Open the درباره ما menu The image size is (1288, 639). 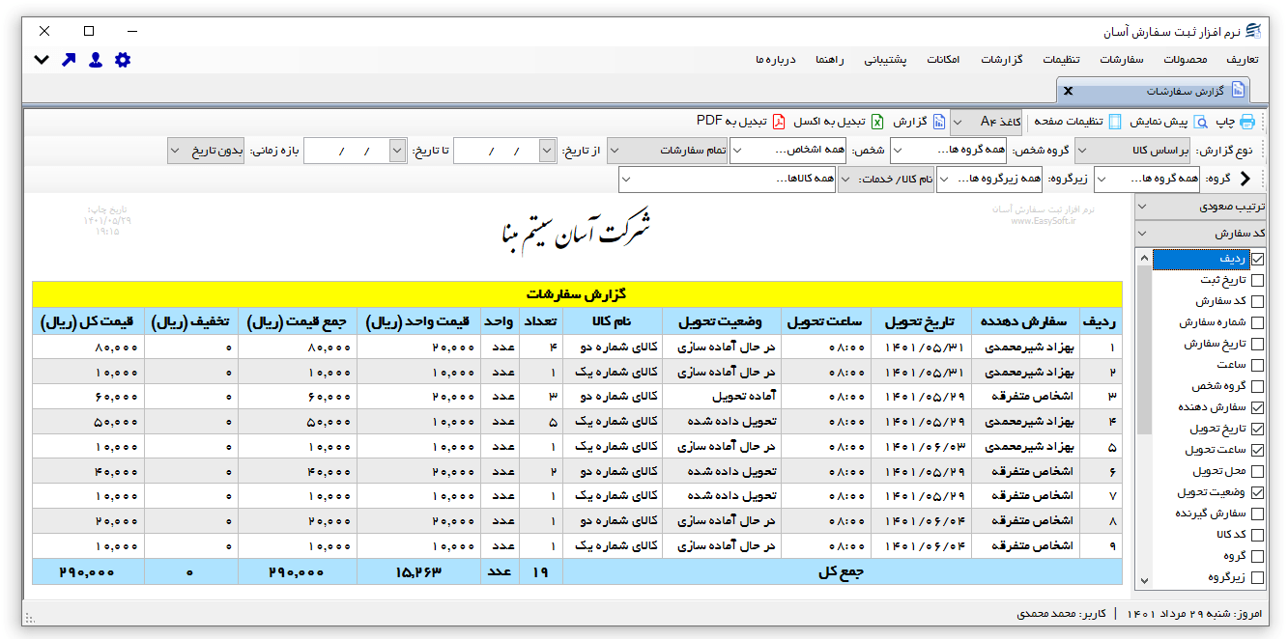776,60
